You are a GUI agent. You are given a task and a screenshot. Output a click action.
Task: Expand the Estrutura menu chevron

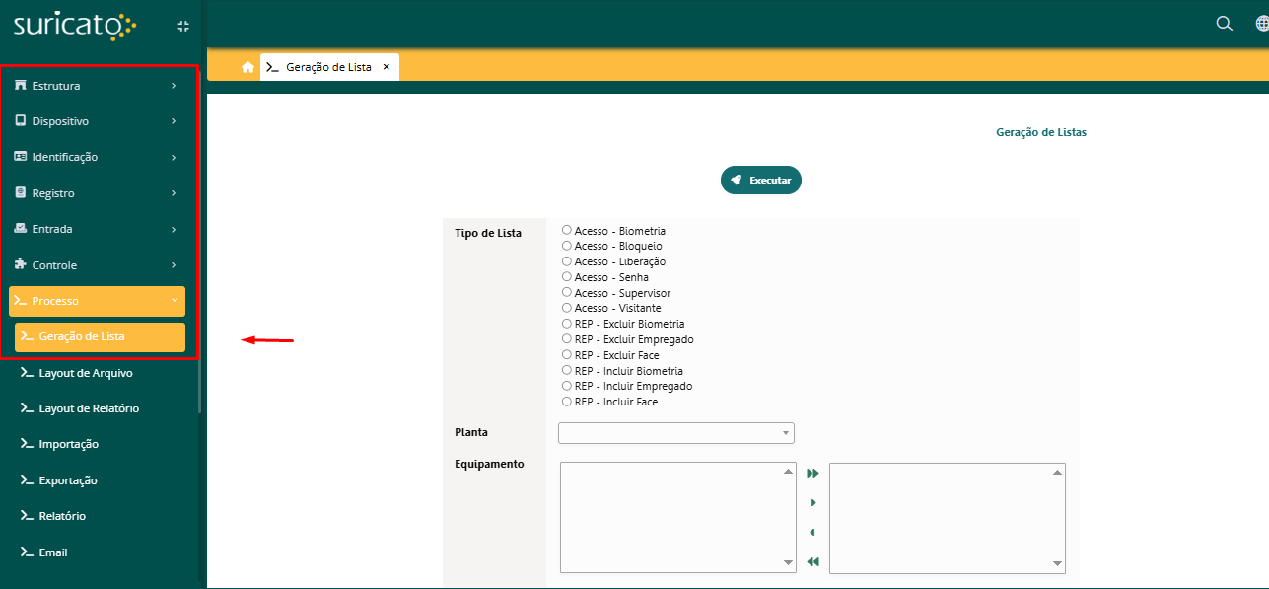pyautogui.click(x=174, y=86)
